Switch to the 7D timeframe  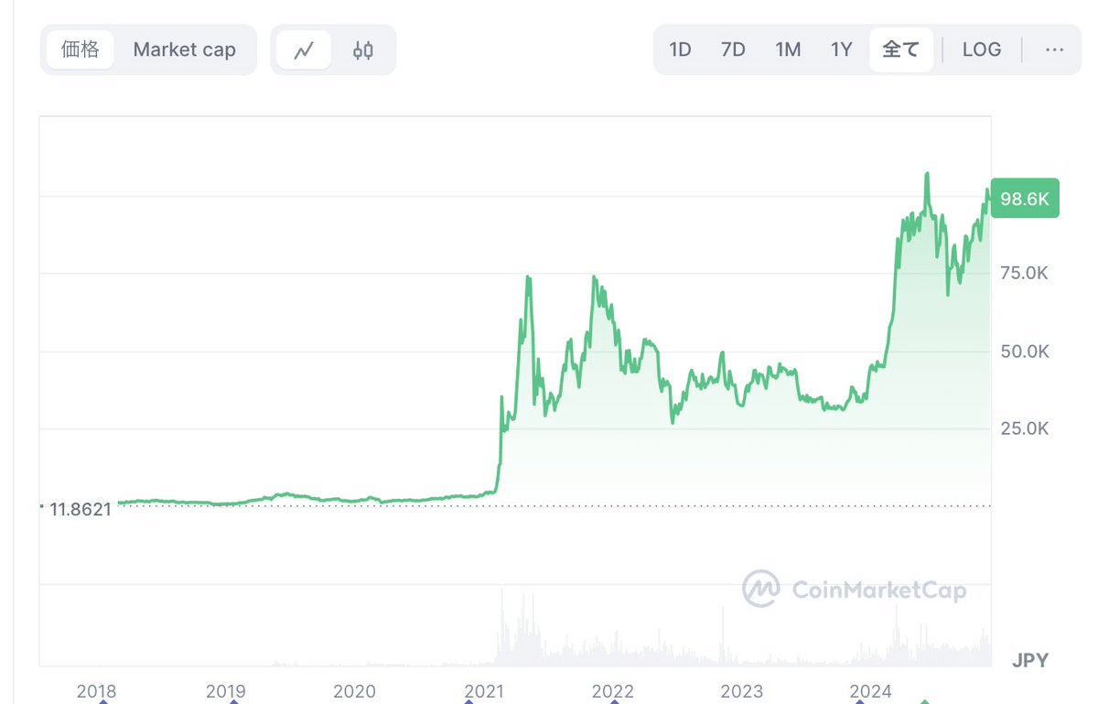(x=733, y=49)
